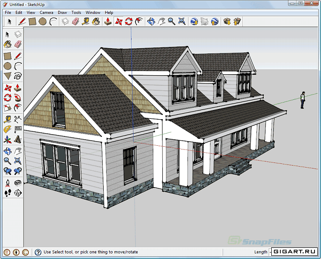This screenshot has height=259, width=321.
Task: Click the Place Model Google Earth icon
Action: point(214,21)
